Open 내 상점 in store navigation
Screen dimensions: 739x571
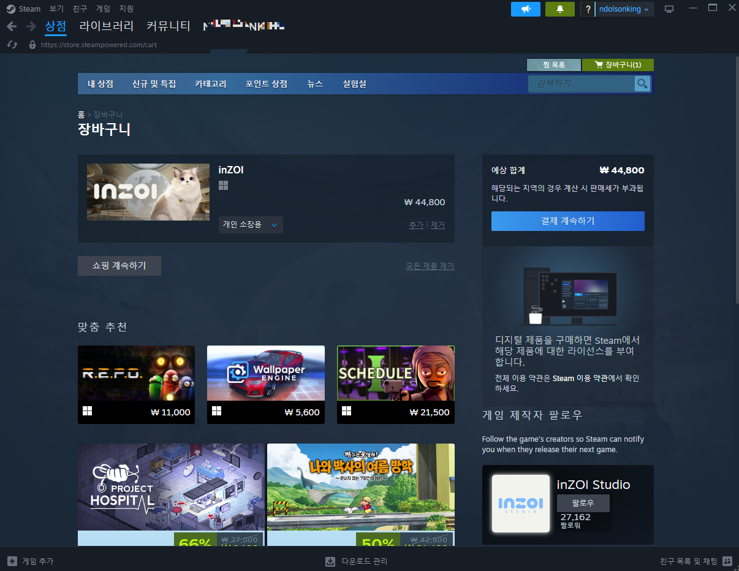point(100,84)
